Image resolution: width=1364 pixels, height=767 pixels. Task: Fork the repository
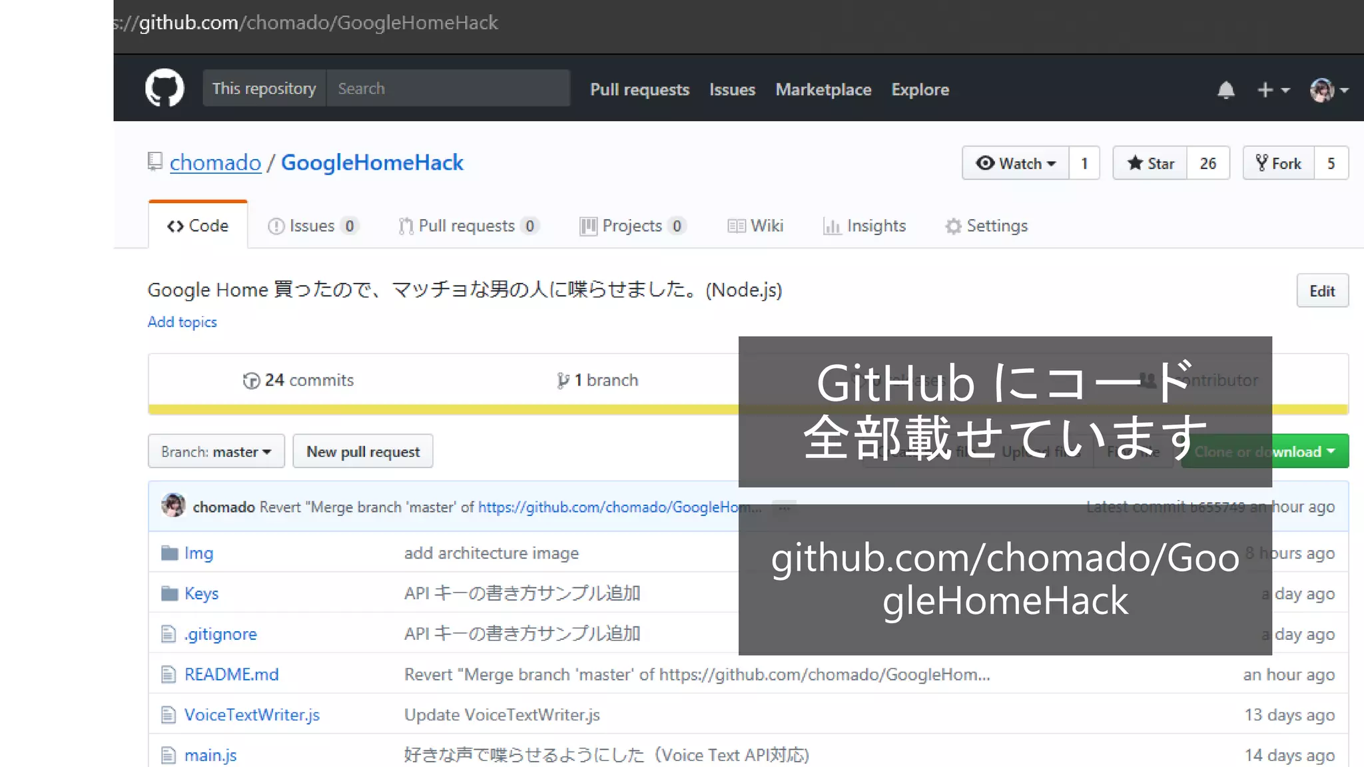click(x=1279, y=163)
